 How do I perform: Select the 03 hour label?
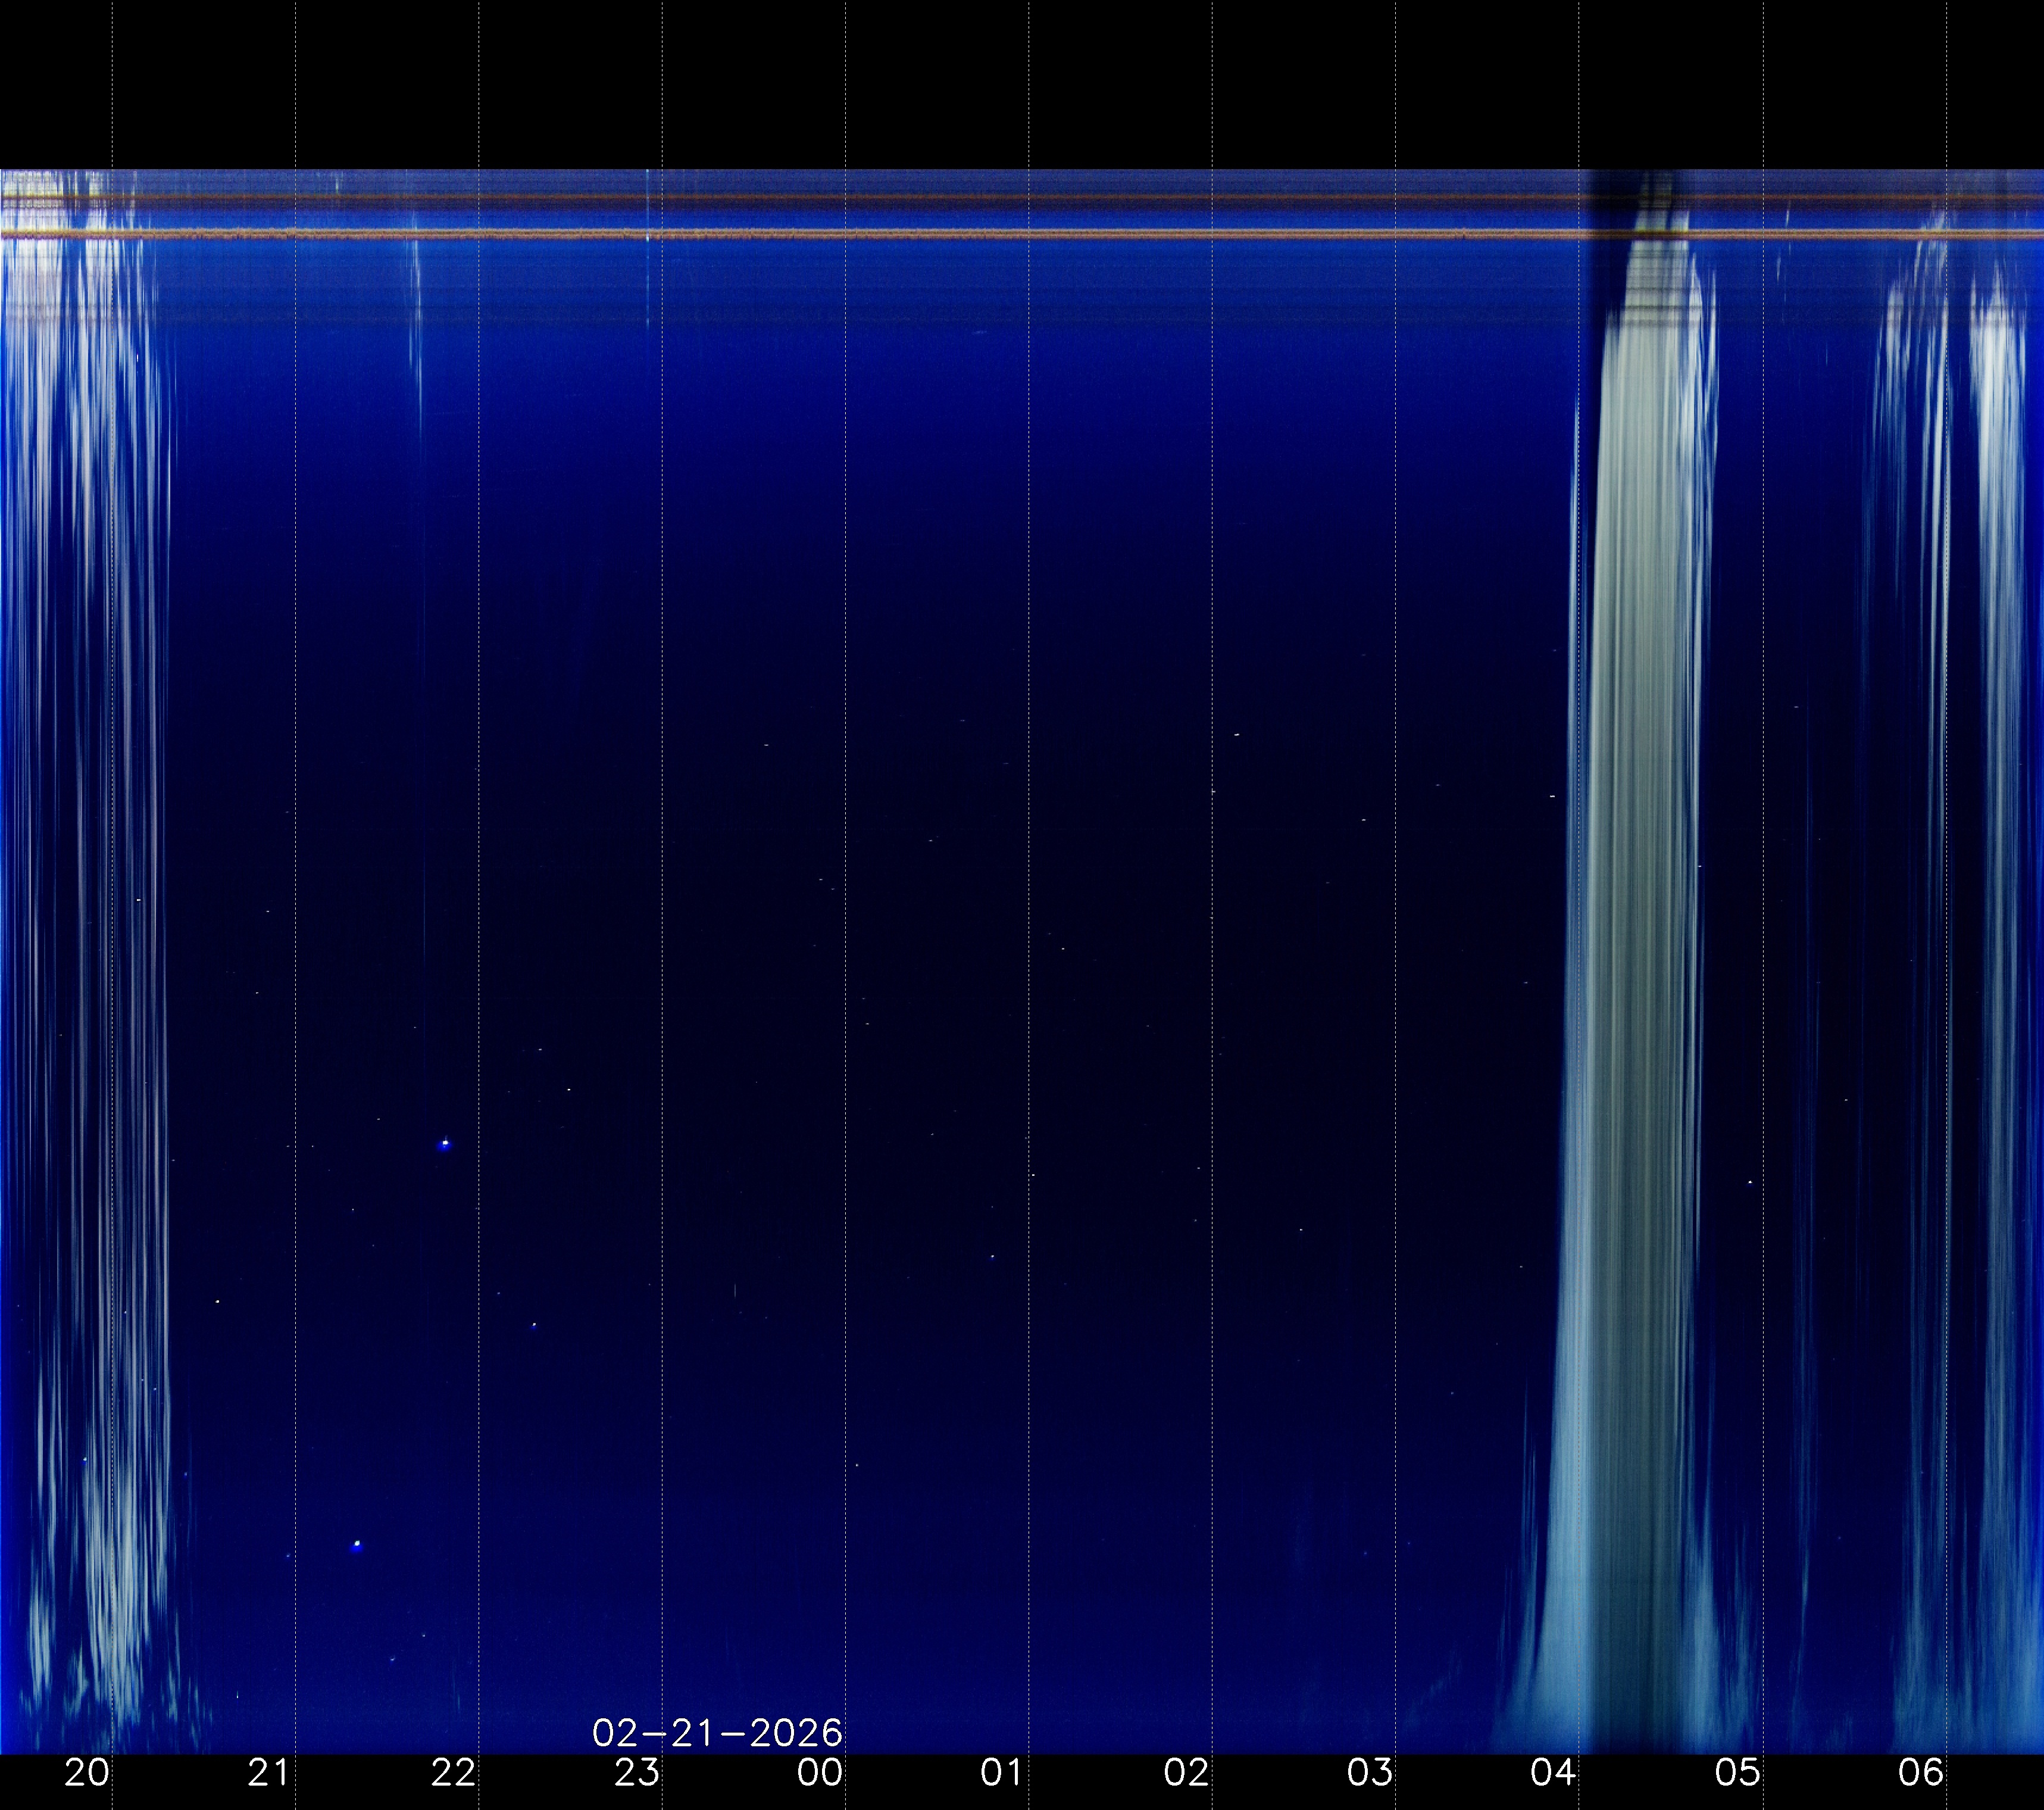click(x=1370, y=1773)
